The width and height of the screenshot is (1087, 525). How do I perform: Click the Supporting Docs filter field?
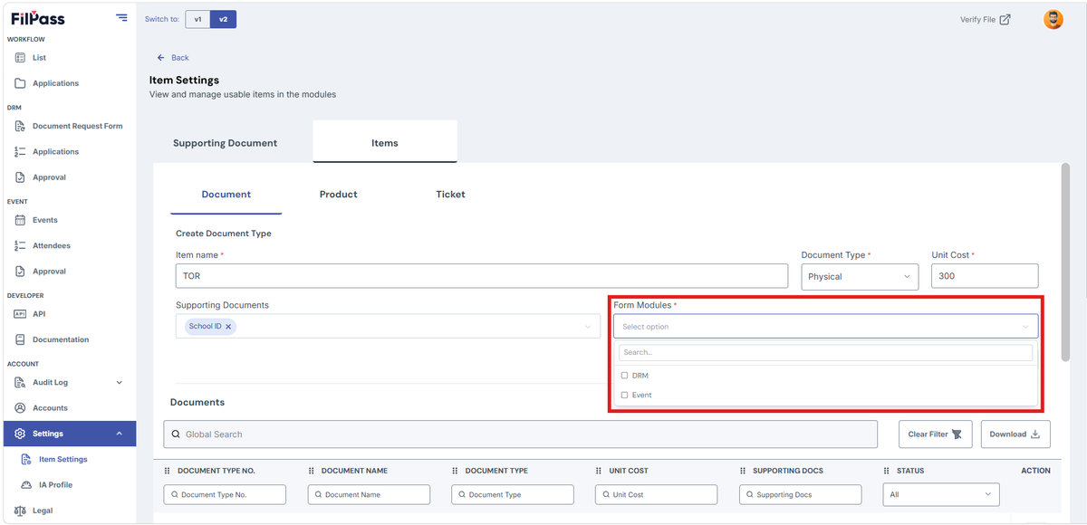pyautogui.click(x=801, y=495)
